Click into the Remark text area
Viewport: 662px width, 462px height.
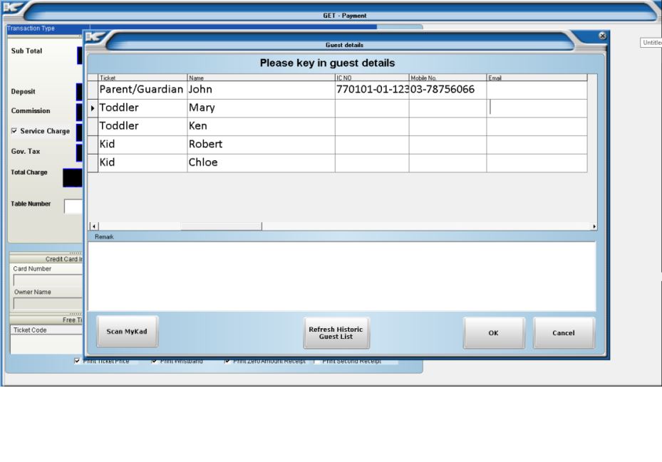coord(341,276)
